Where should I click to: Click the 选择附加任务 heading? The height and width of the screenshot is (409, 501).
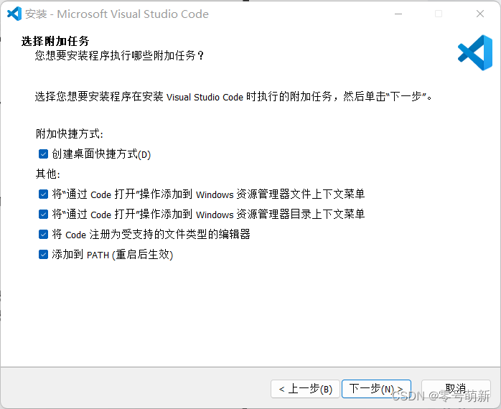pyautogui.click(x=55, y=41)
